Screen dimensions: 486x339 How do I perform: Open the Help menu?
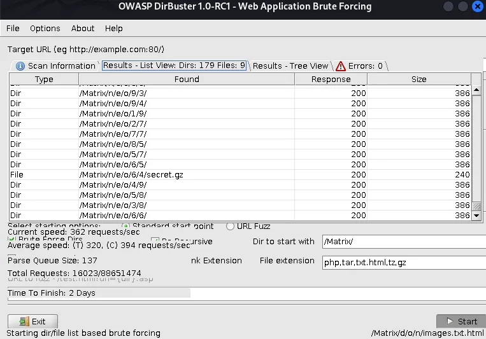[114, 29]
